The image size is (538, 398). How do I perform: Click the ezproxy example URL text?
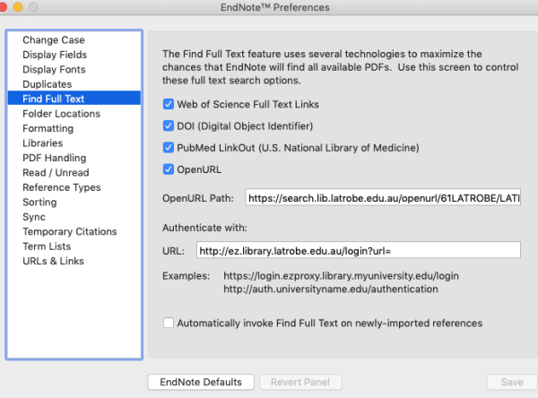pyautogui.click(x=341, y=276)
